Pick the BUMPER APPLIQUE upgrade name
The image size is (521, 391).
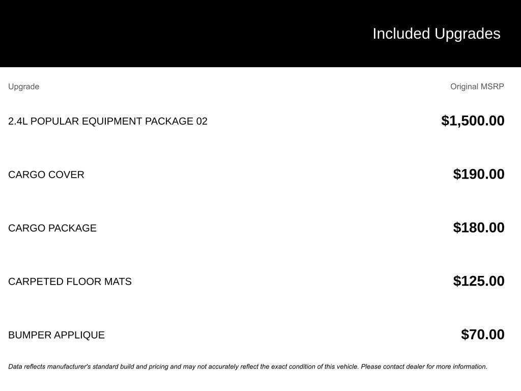[x=56, y=335]
